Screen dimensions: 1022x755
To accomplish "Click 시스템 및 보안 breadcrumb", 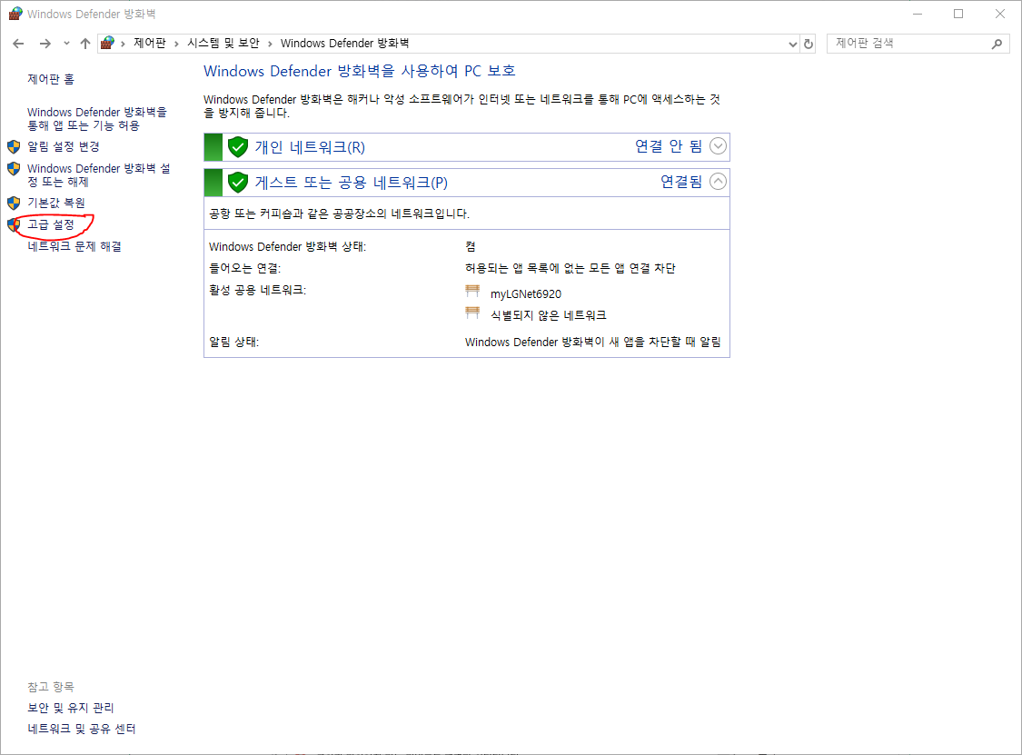I will [223, 43].
